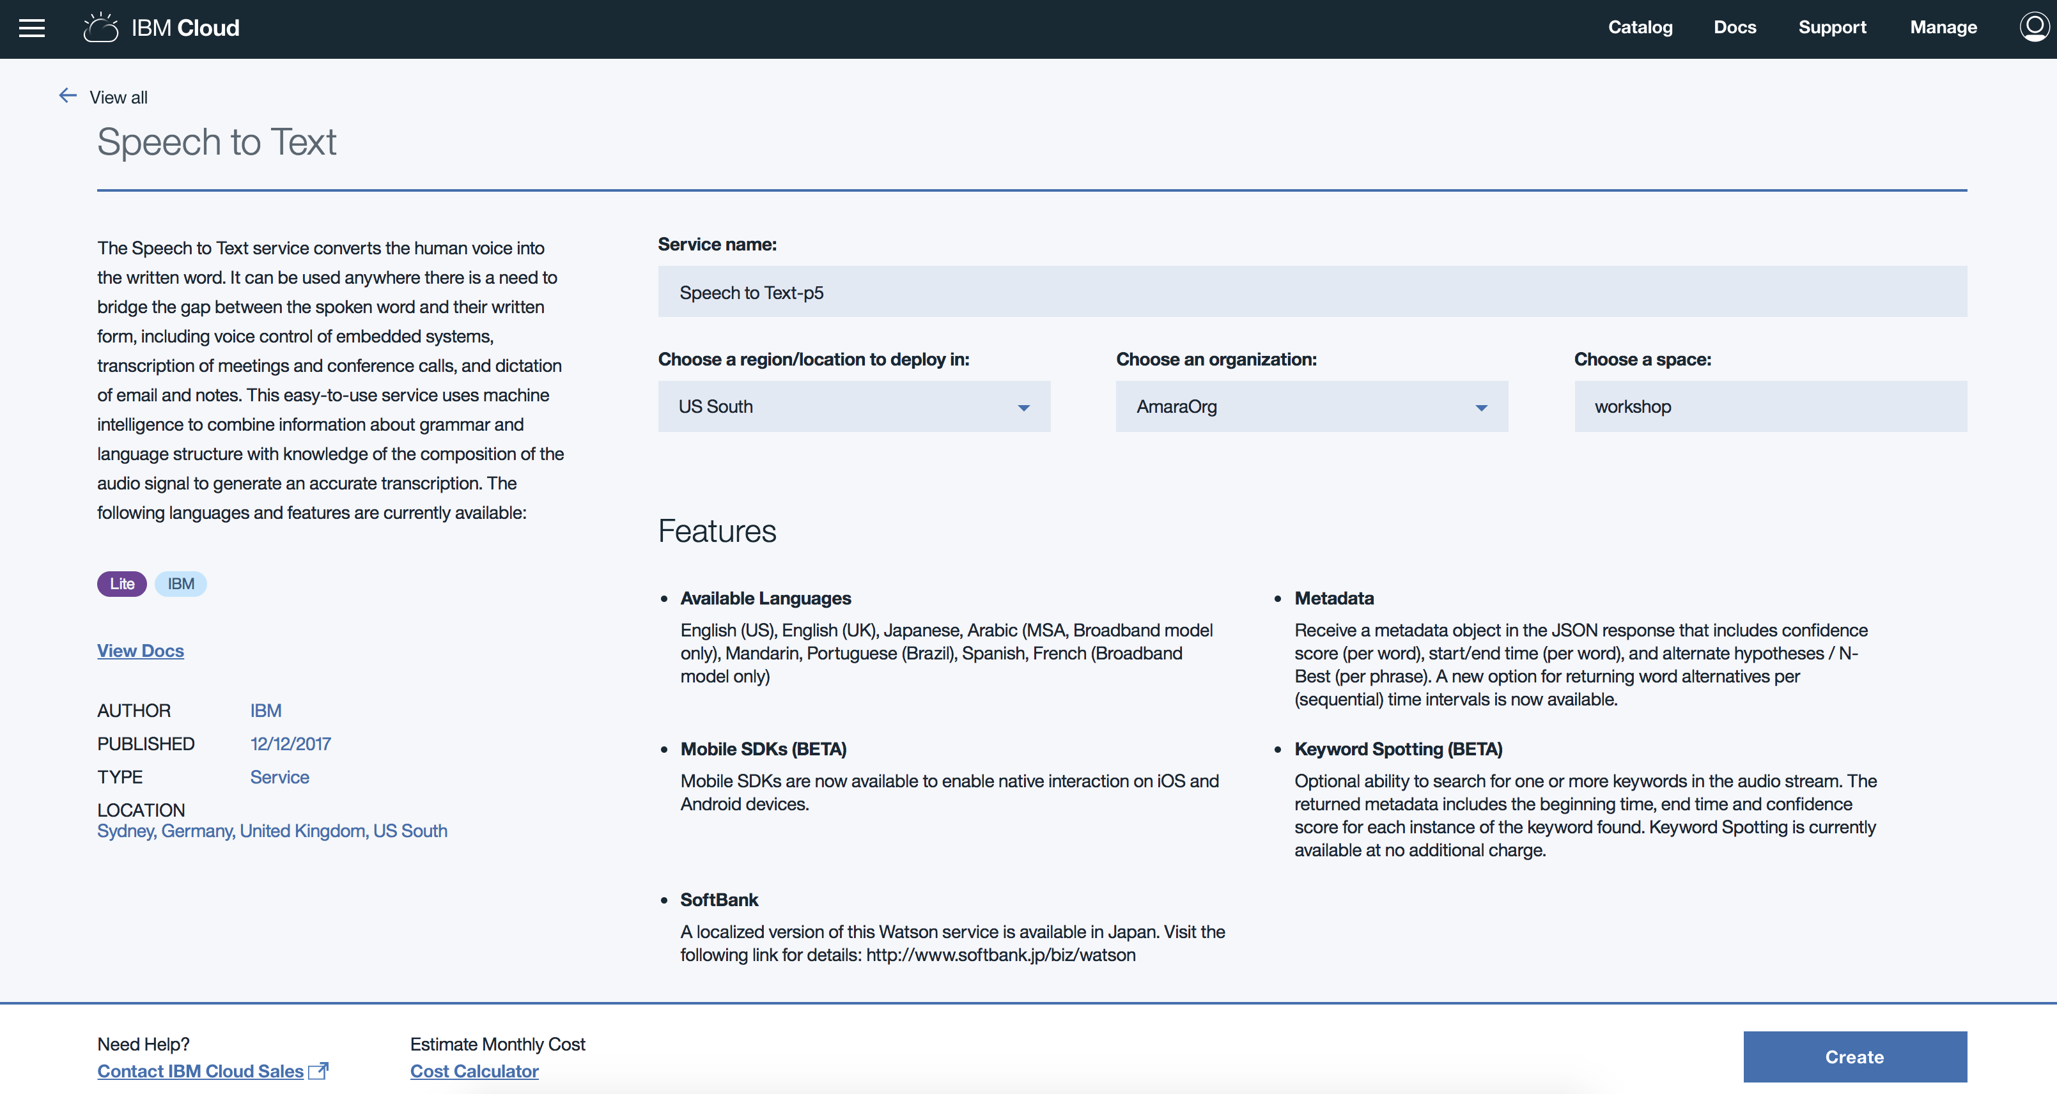Expand the US South region dropdown
Screen dimensions: 2057x1094
853,406
